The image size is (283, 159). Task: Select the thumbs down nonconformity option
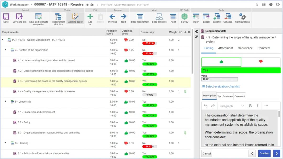[x=261, y=62]
